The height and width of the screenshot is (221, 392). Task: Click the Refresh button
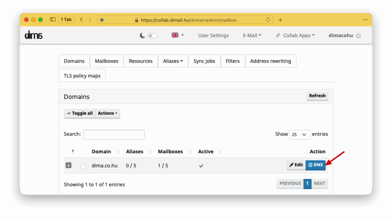click(x=317, y=96)
